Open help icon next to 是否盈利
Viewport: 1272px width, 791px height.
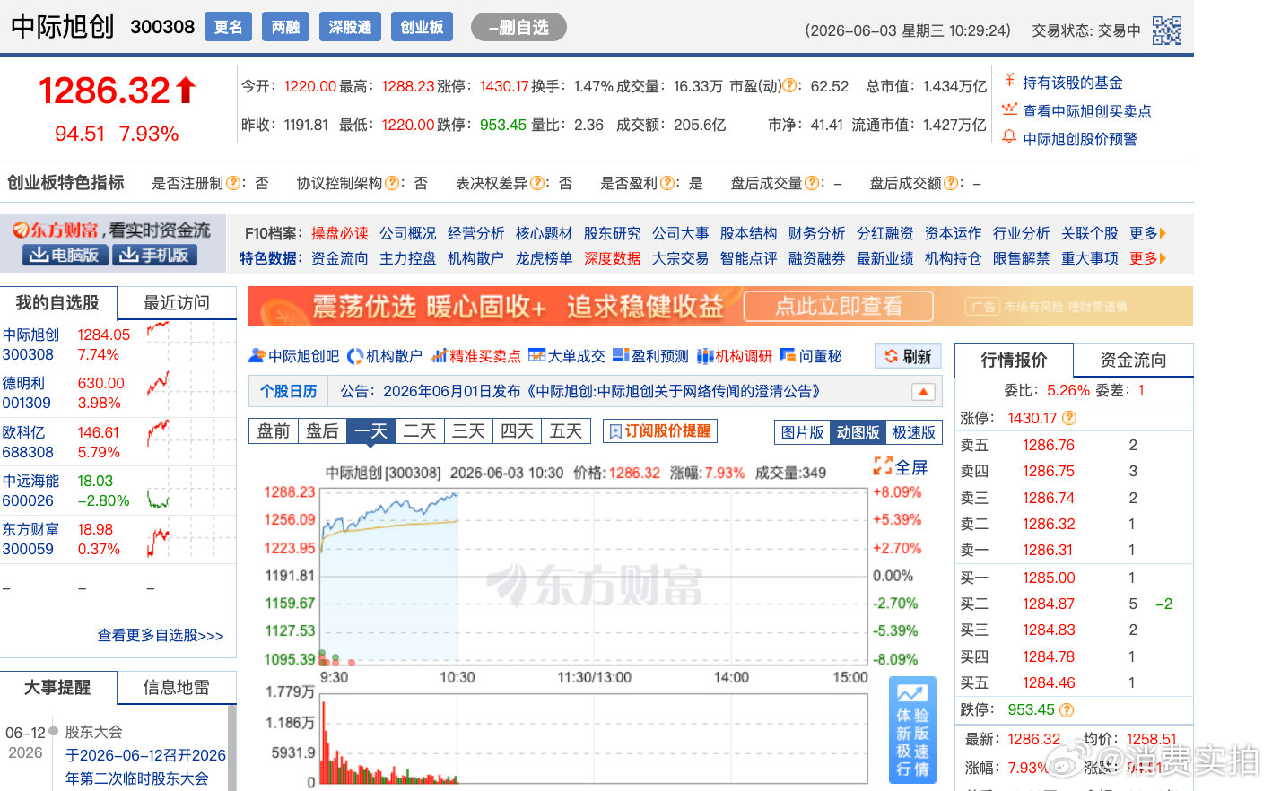666,183
